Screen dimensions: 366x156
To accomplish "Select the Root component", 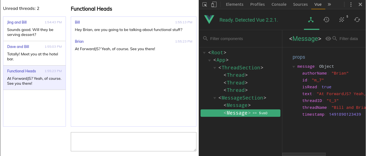I will point(217,53).
